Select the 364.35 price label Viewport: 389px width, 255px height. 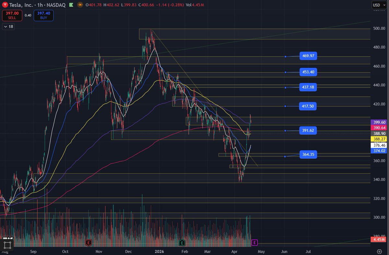[308, 155]
